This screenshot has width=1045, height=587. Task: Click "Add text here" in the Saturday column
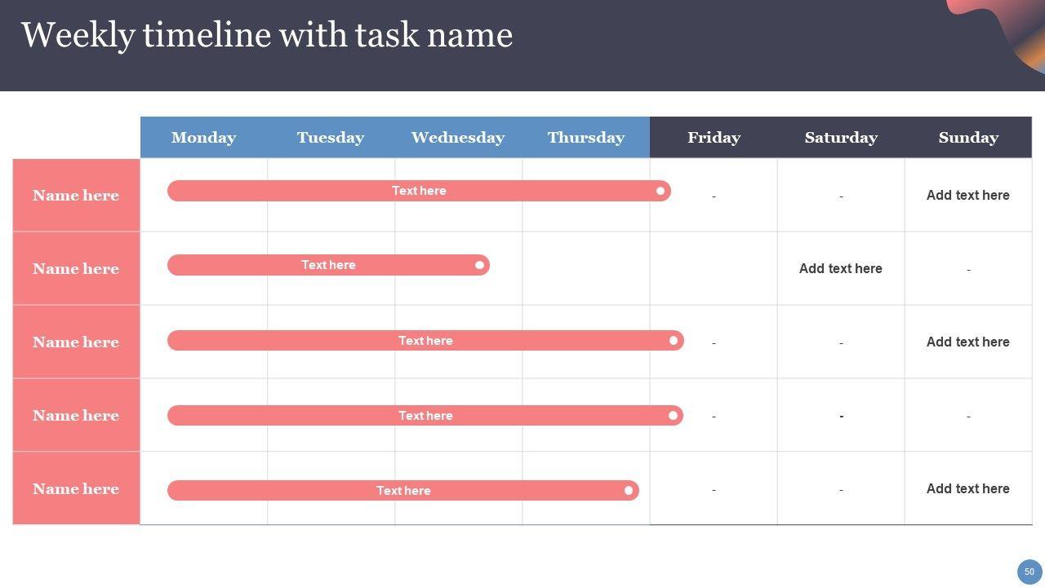point(840,269)
